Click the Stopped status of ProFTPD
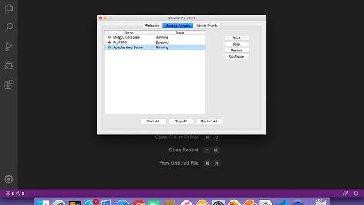The height and width of the screenshot is (205, 364). 162,42
